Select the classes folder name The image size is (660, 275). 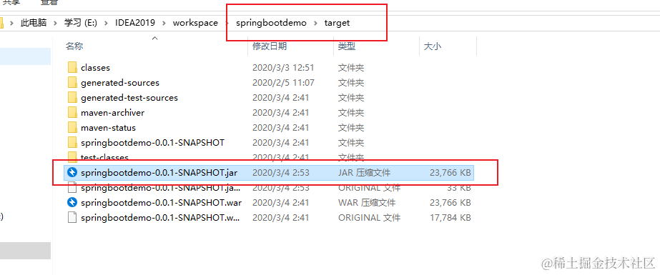(x=95, y=67)
